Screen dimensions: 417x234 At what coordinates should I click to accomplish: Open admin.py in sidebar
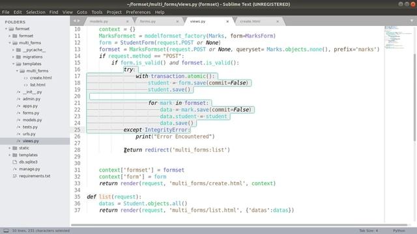[31, 99]
